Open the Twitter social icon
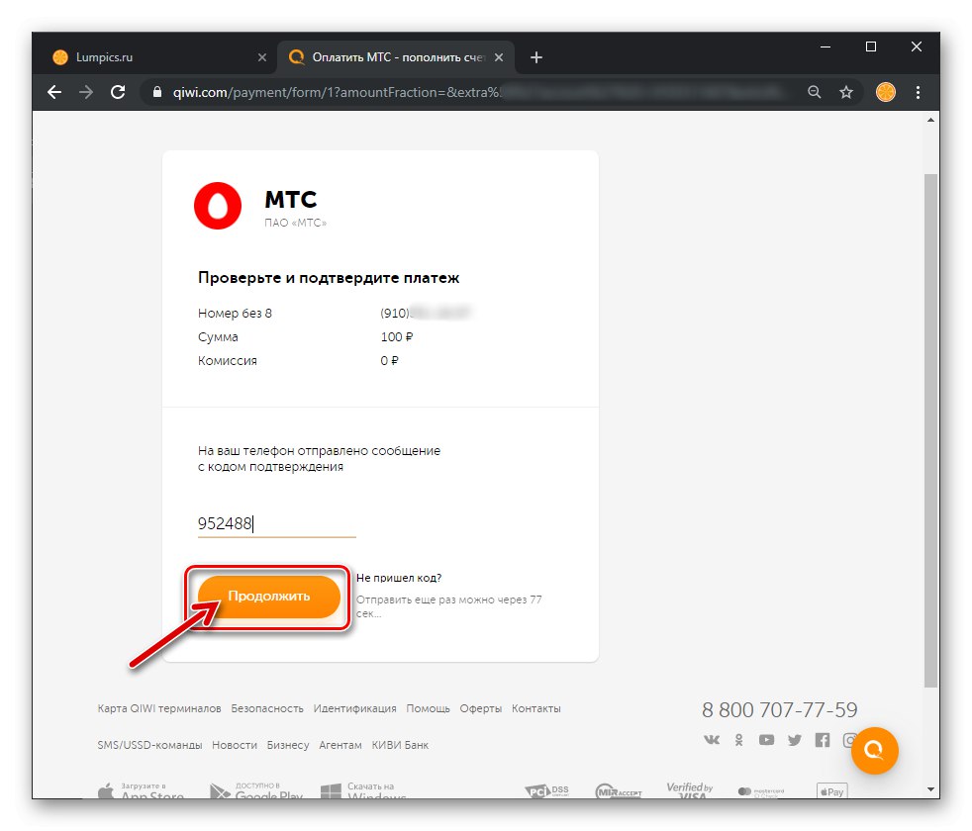This screenshot has height=831, width=972. point(794,739)
